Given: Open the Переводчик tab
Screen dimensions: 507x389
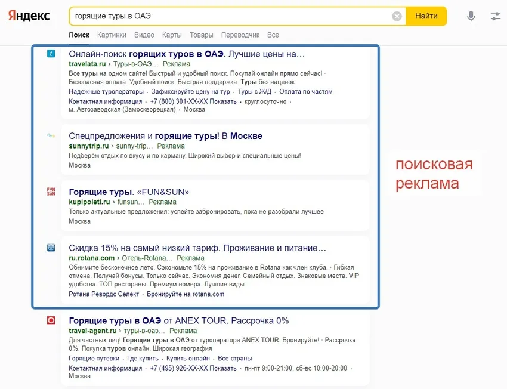Looking at the screenshot, I should click(x=240, y=35).
